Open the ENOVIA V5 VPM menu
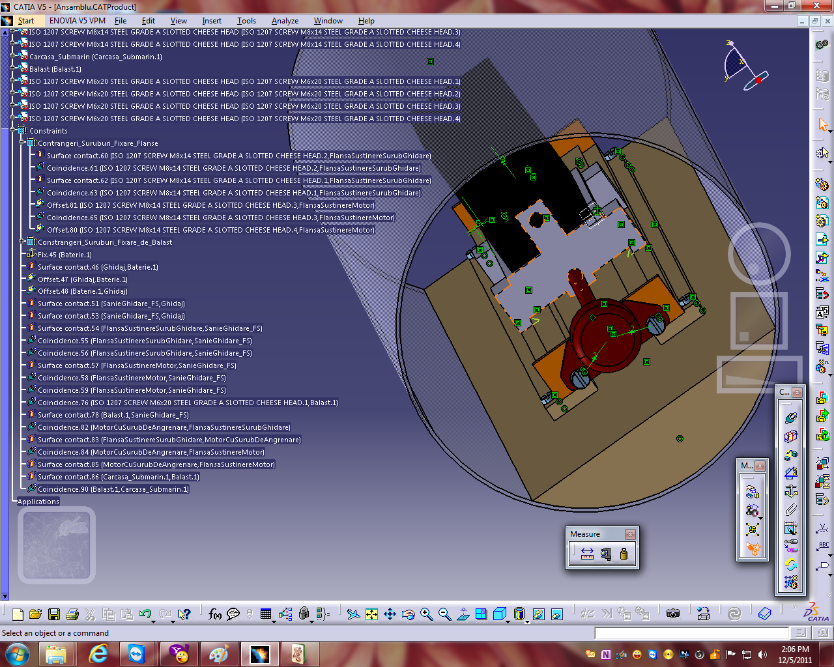The width and height of the screenshot is (834, 667). (x=77, y=20)
